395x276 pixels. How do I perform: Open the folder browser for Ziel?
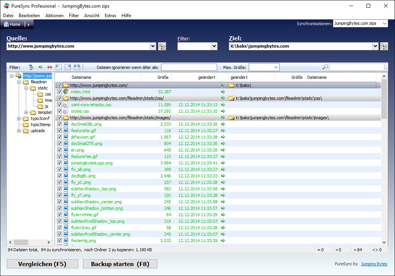pyautogui.click(x=384, y=46)
